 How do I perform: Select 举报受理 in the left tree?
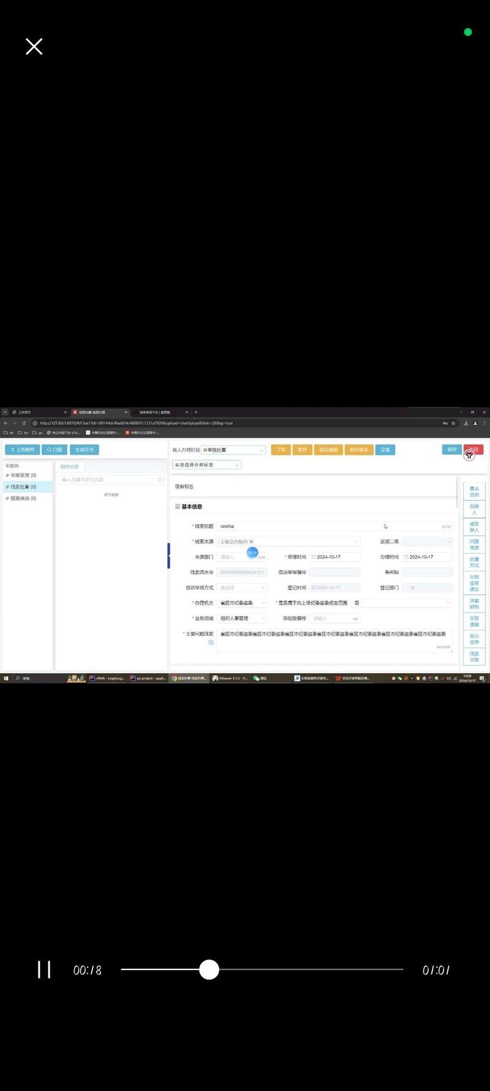point(23,476)
